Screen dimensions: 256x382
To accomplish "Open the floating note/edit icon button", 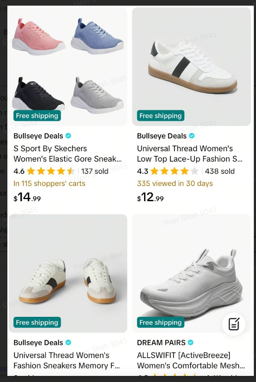I will point(233,324).
